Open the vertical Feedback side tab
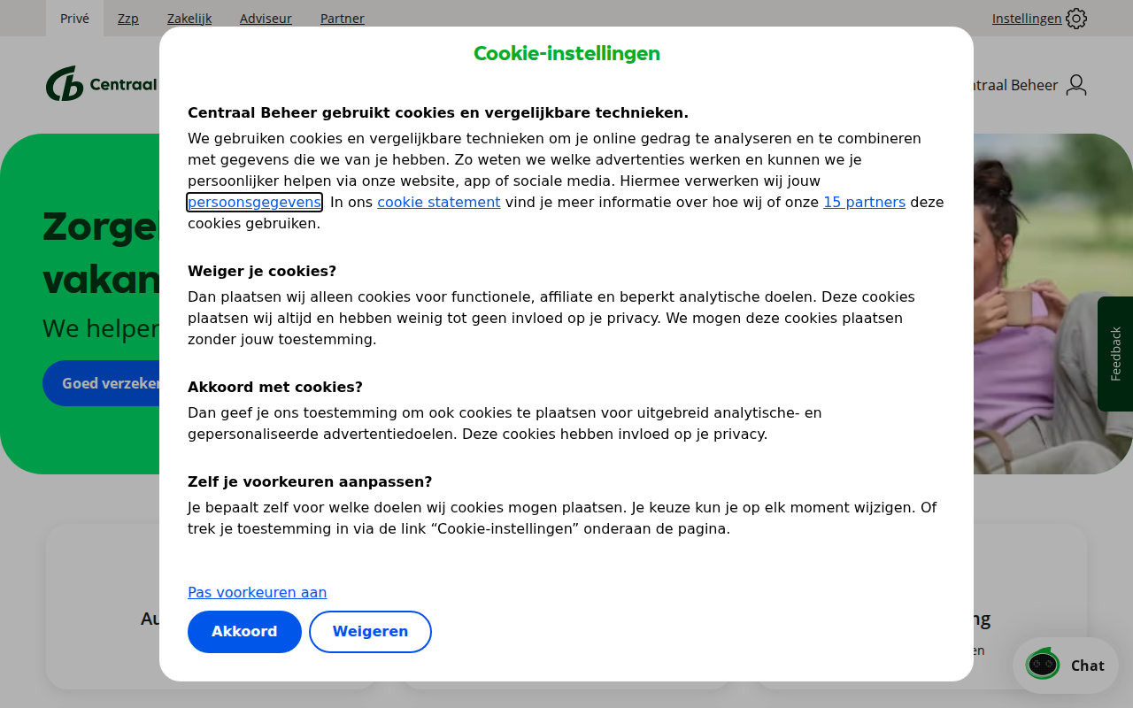The width and height of the screenshot is (1133, 708). click(1115, 354)
